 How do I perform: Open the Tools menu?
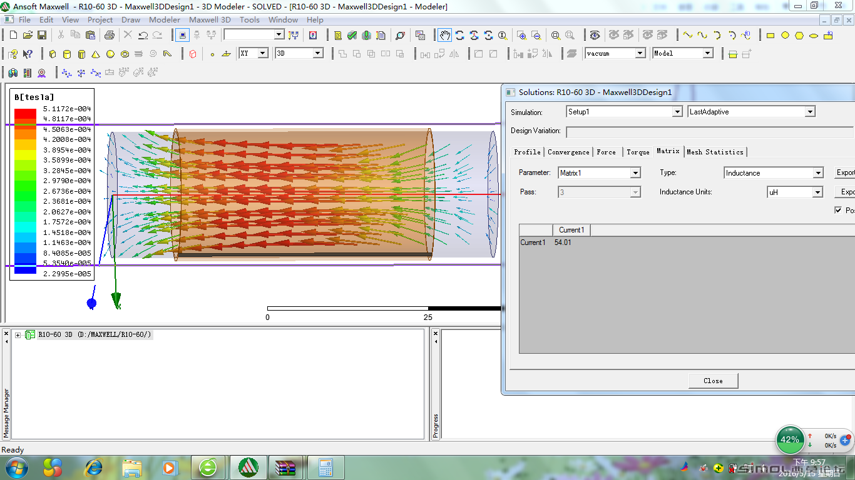click(250, 19)
